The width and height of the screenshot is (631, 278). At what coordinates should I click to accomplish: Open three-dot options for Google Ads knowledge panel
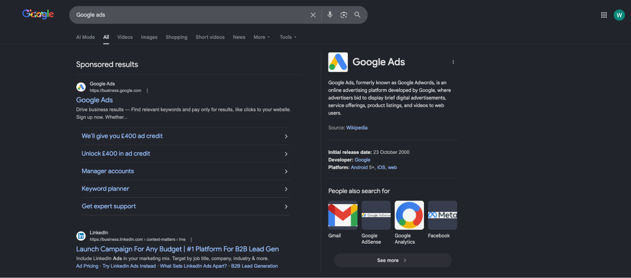click(453, 62)
